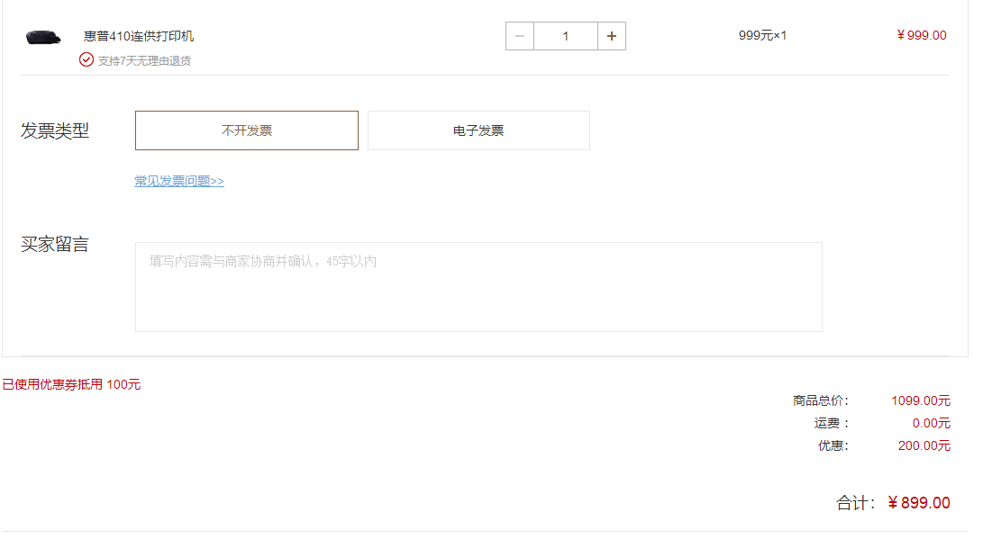Click the 商品总价 value 1099.00元
Viewport: 983px width, 557px height.
coord(921,400)
